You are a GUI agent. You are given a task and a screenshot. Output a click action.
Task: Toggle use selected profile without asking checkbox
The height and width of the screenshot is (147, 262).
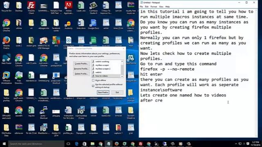pyautogui.click(x=93, y=86)
